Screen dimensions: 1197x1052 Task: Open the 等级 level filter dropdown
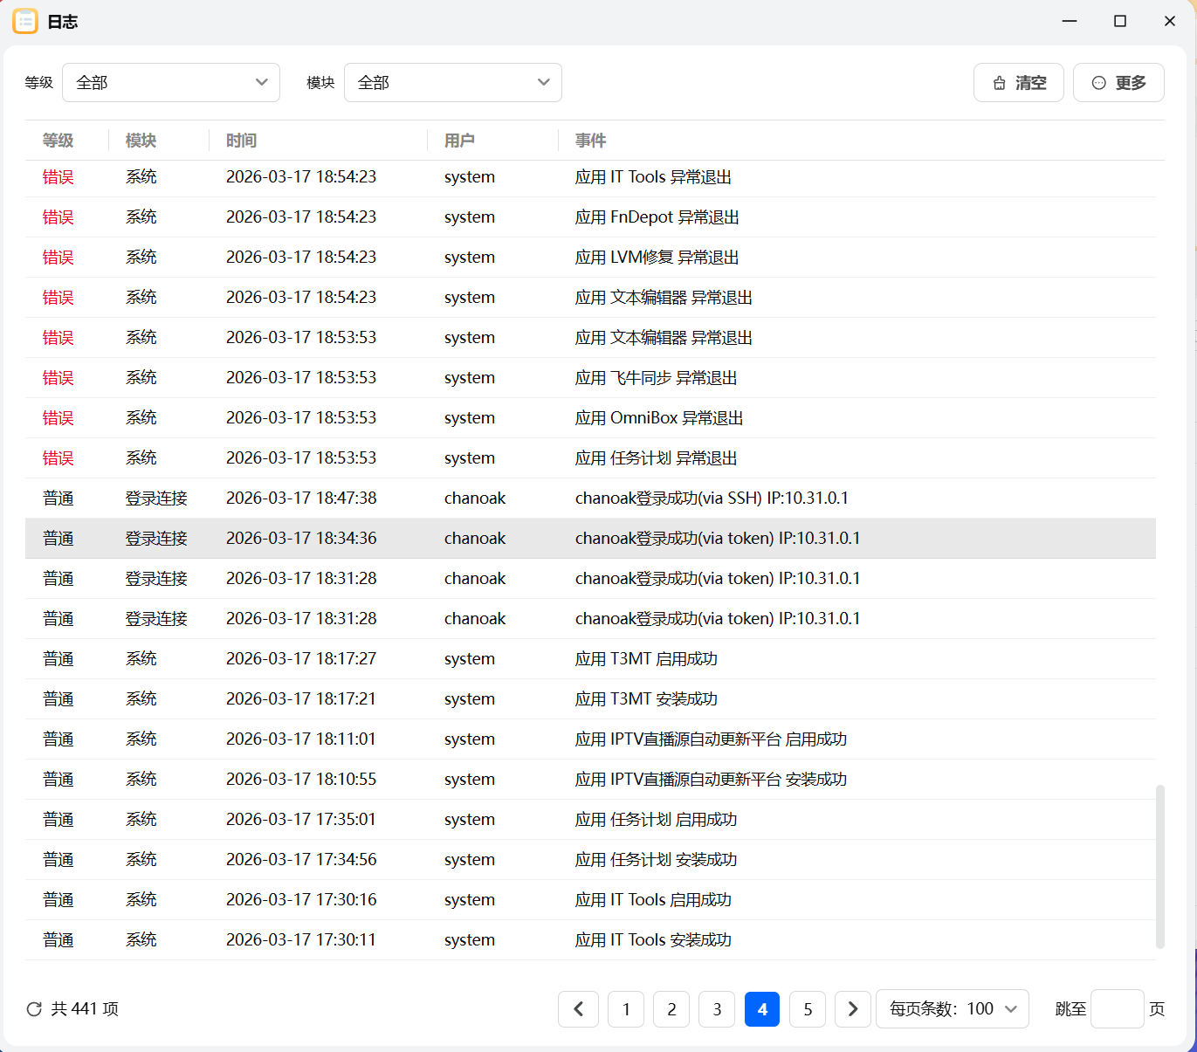(171, 82)
